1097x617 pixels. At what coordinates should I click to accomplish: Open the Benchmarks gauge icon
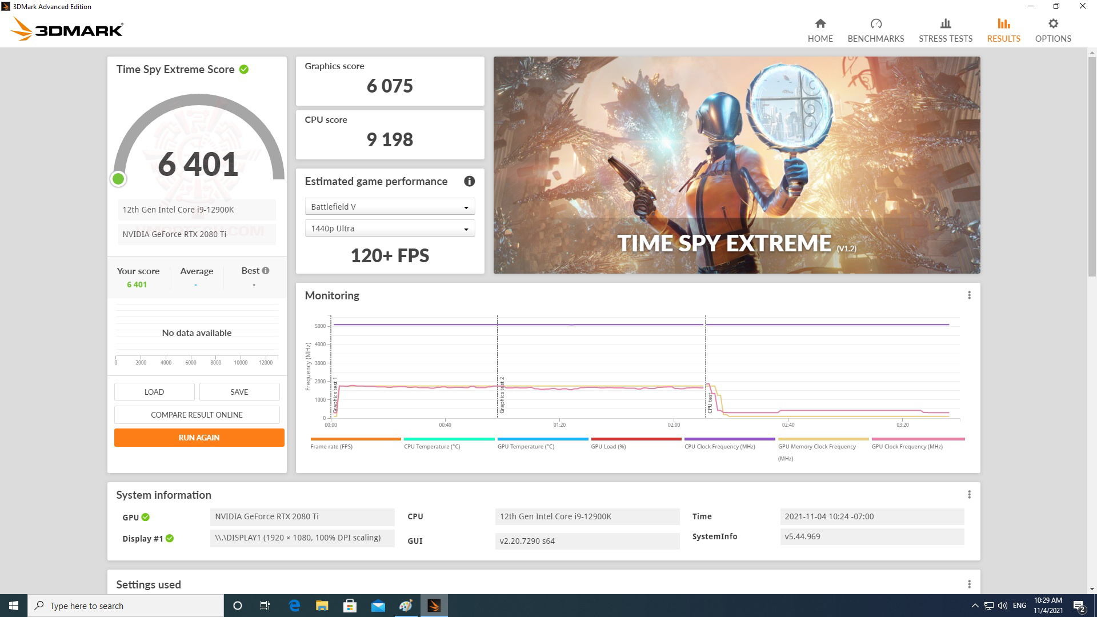point(875,23)
